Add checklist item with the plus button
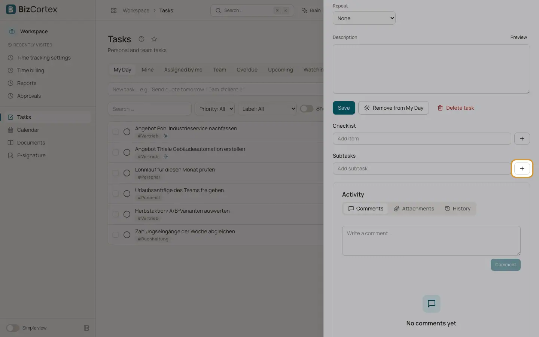This screenshot has width=539, height=337. tap(522, 139)
